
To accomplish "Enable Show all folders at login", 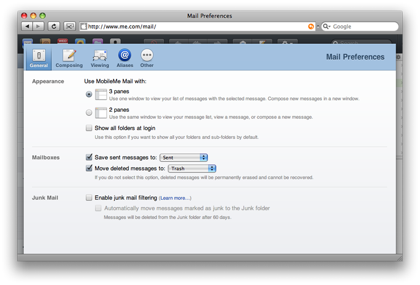I will (89, 128).
